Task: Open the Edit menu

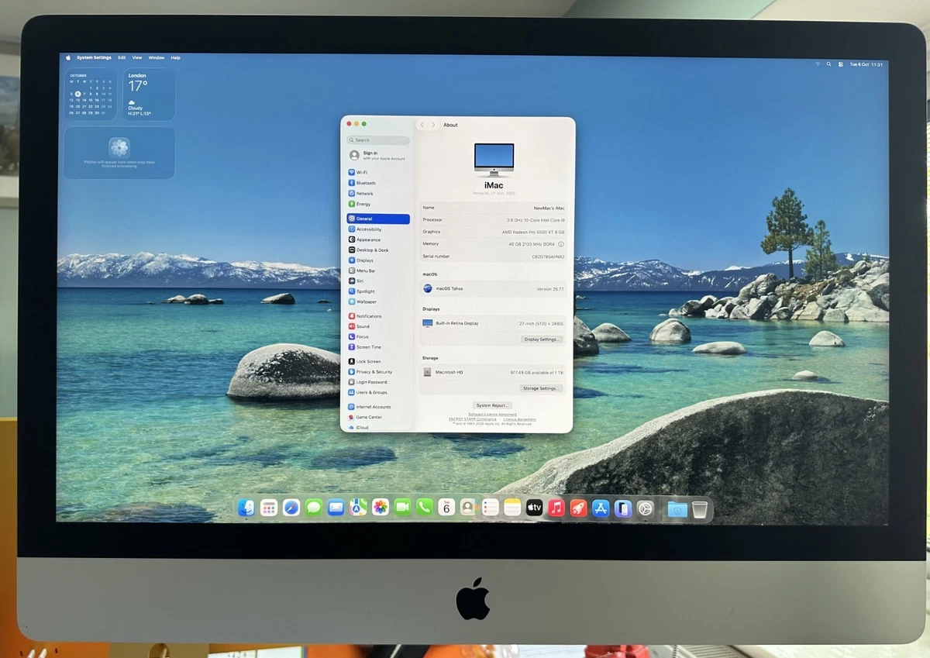Action: [x=122, y=57]
